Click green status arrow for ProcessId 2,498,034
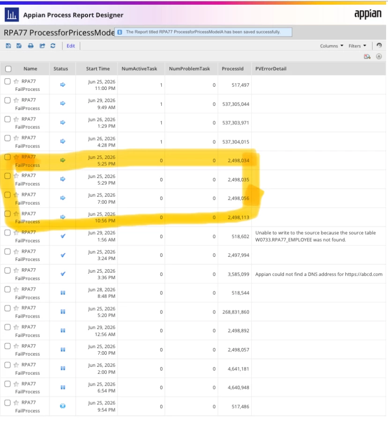Viewport: 388px width, 432px height. tap(63, 160)
